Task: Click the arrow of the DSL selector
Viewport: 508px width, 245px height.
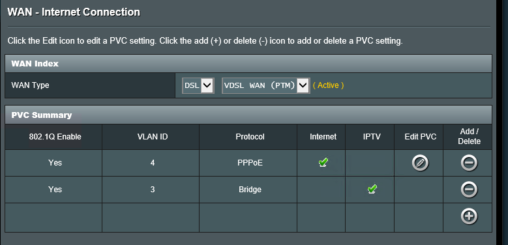Action: [x=207, y=85]
